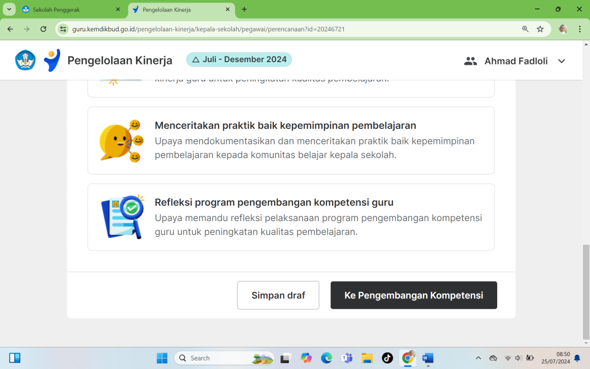Viewport: 590px width, 369px height.
Task: Click the document magnifier icon on Refleksi card
Action: click(121, 217)
